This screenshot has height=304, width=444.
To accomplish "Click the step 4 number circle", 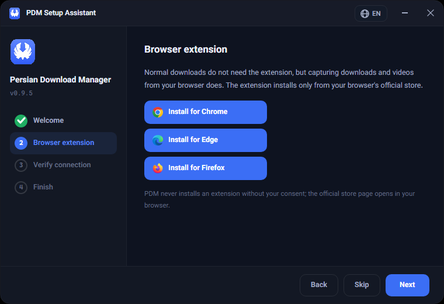I will [x=21, y=187].
